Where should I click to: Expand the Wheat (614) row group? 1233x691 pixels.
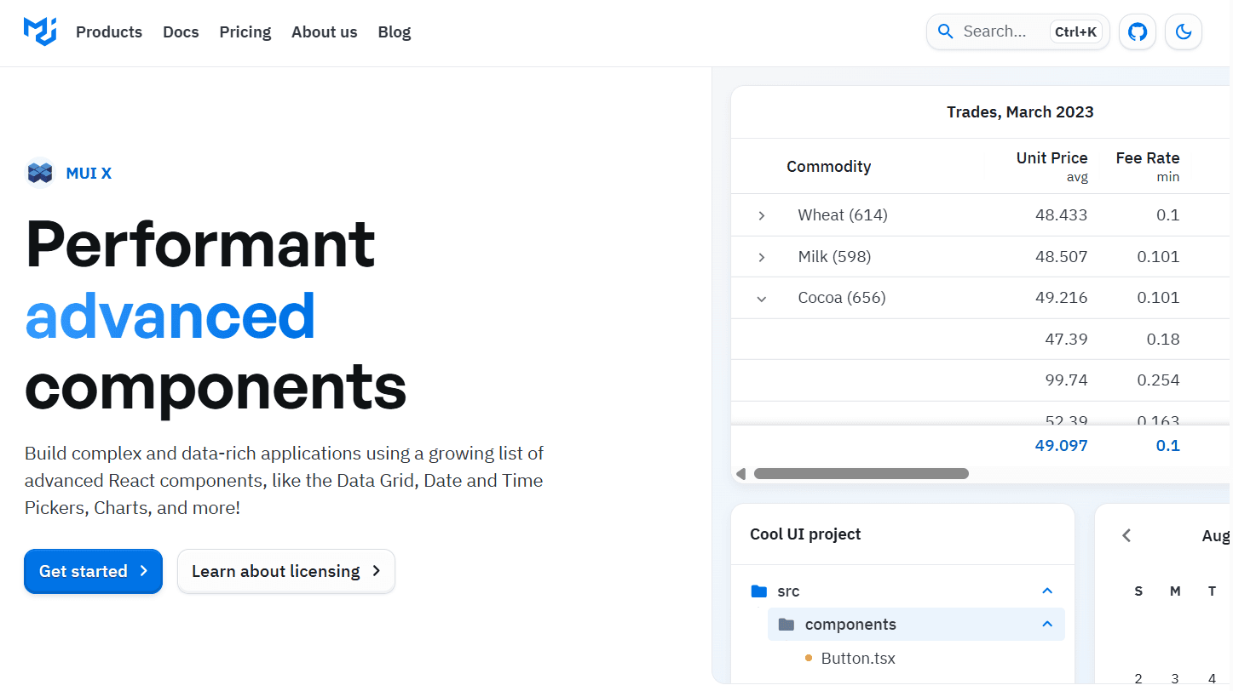(762, 216)
